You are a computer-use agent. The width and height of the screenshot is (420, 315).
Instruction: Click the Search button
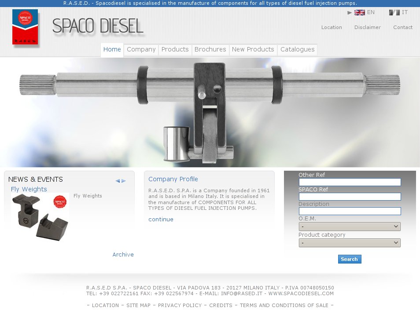[350, 259]
